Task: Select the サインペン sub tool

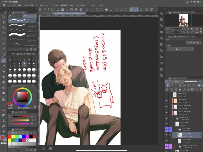Action: tap(22, 25)
